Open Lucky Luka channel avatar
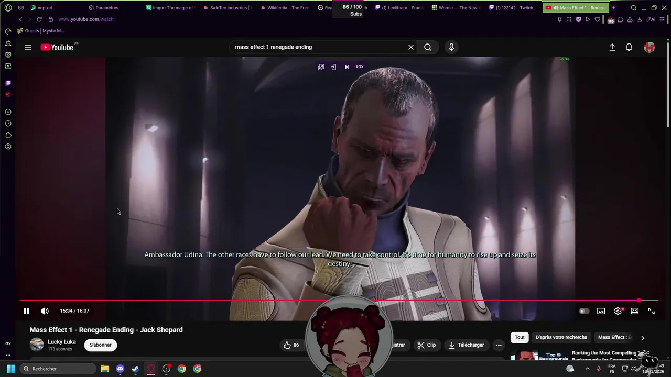The height and width of the screenshot is (377, 671). pyautogui.click(x=37, y=345)
